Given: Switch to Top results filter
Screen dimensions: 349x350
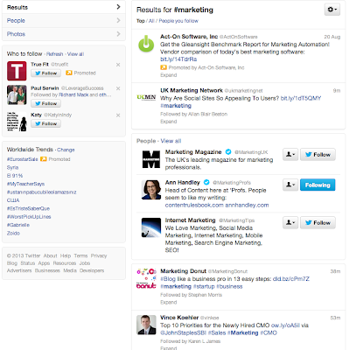Looking at the screenshot, I should (141, 21).
